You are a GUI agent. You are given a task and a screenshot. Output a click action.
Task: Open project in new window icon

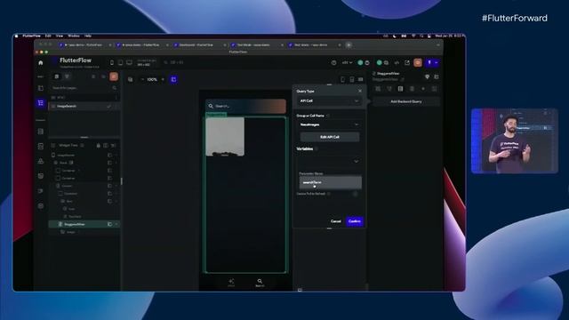point(407,63)
